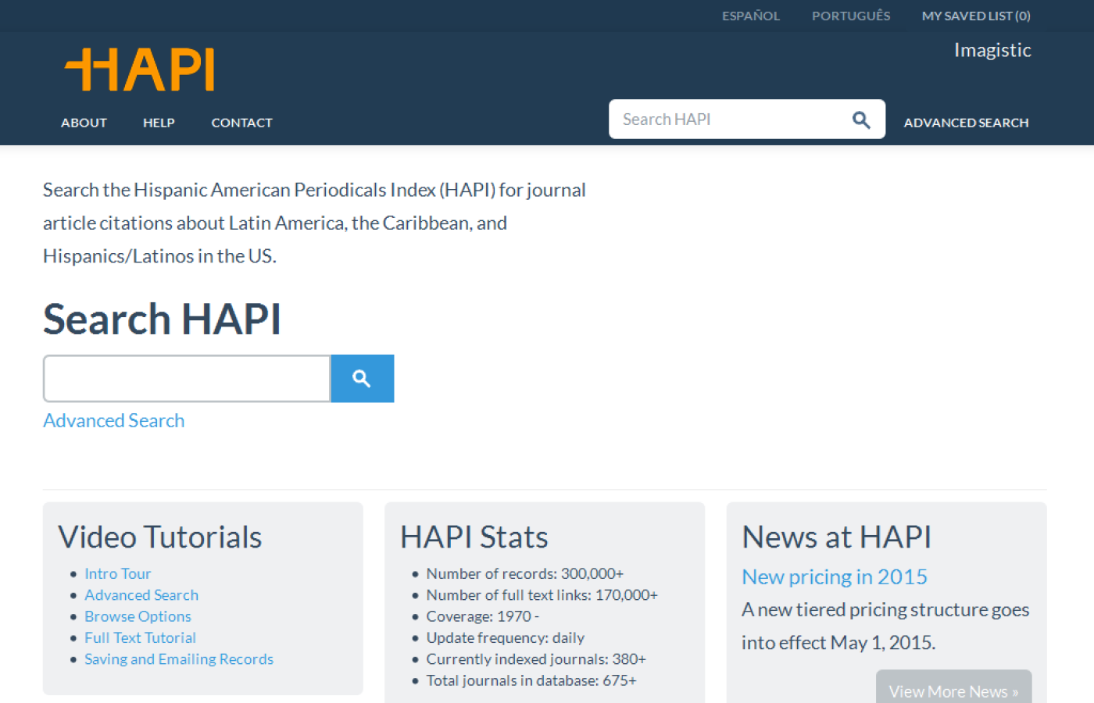The image size is (1094, 703).
Task: Switch the site language to PORTUGUÊS
Action: coord(850,16)
